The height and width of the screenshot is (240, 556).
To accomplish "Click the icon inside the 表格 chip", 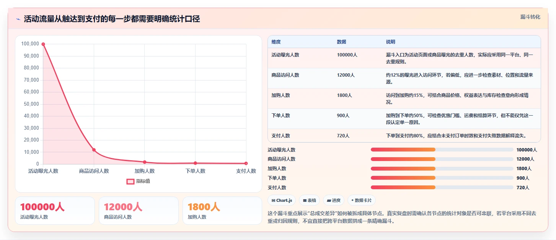I will pyautogui.click(x=305, y=200).
